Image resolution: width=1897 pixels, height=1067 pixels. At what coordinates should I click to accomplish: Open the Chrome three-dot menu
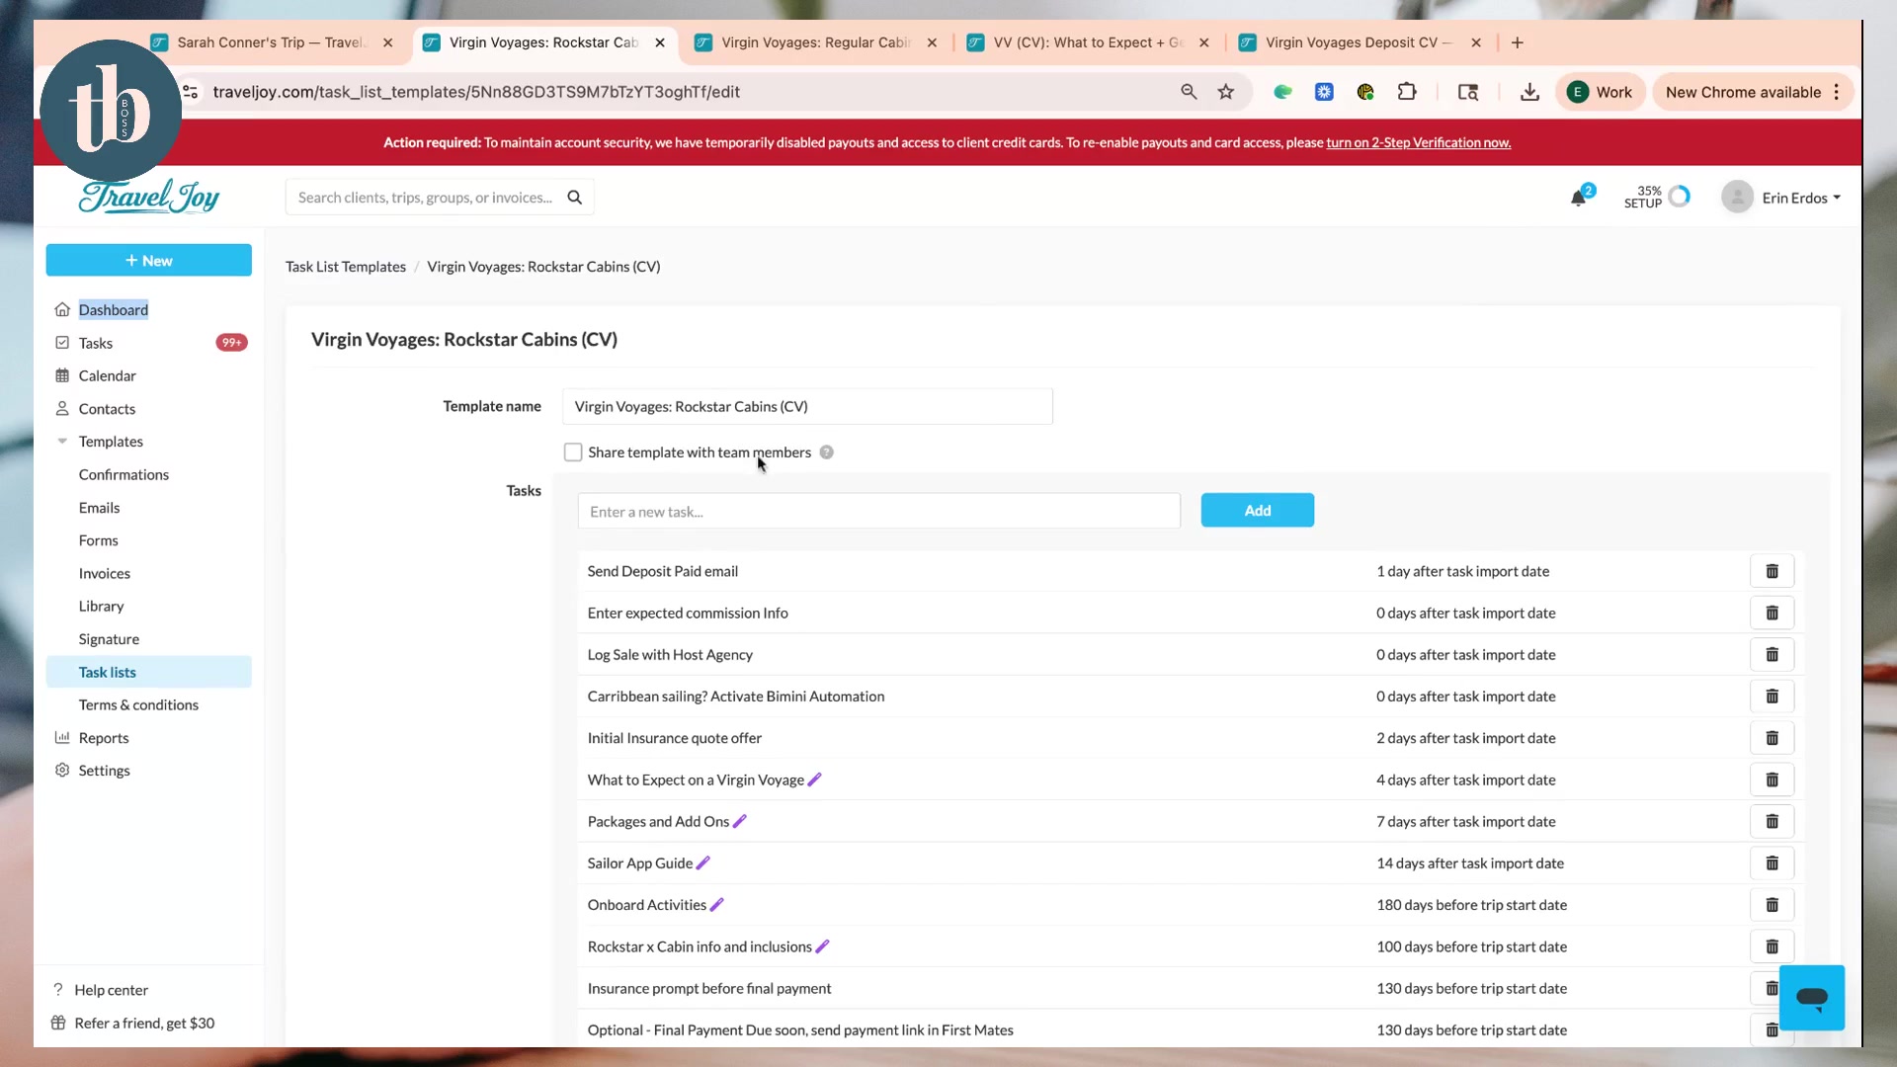tap(1837, 92)
